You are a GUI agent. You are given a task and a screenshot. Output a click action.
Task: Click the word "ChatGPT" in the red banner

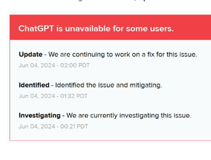coord(34,28)
